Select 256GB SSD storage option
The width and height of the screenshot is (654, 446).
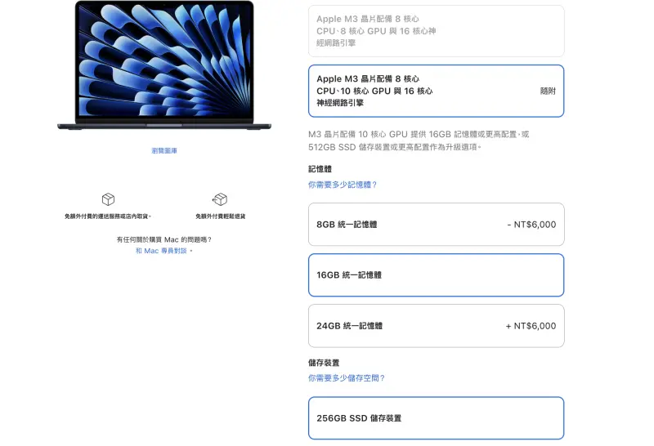pos(436,418)
